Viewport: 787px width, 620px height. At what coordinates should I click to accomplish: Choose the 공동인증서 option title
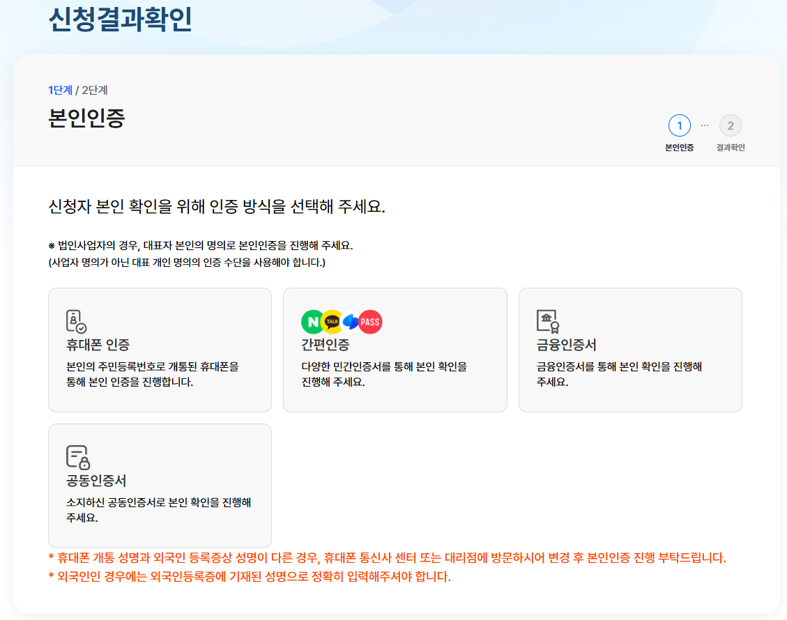point(96,481)
